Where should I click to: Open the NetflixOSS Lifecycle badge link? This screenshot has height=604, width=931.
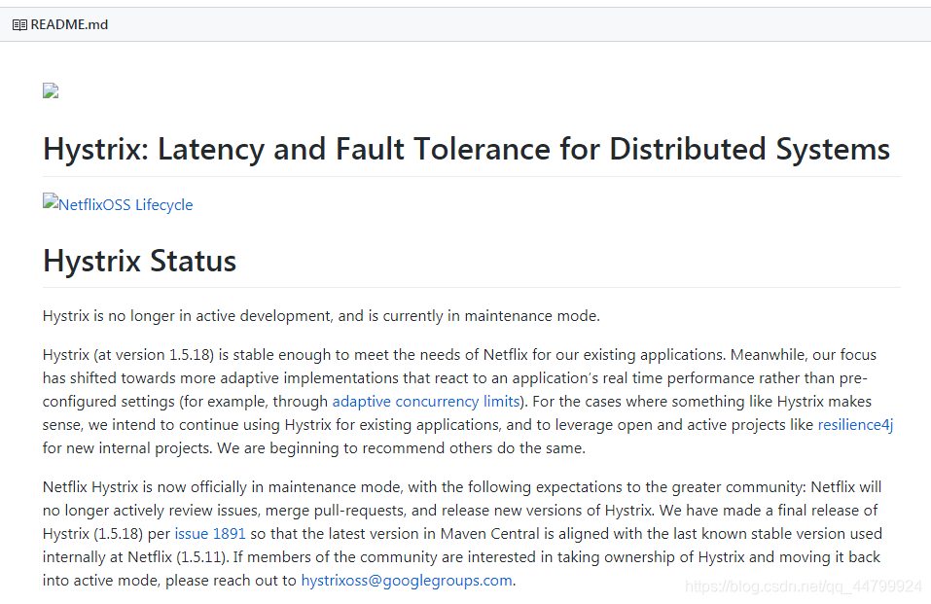point(118,204)
